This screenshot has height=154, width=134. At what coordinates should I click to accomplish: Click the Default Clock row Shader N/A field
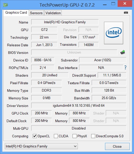pos(116,121)
